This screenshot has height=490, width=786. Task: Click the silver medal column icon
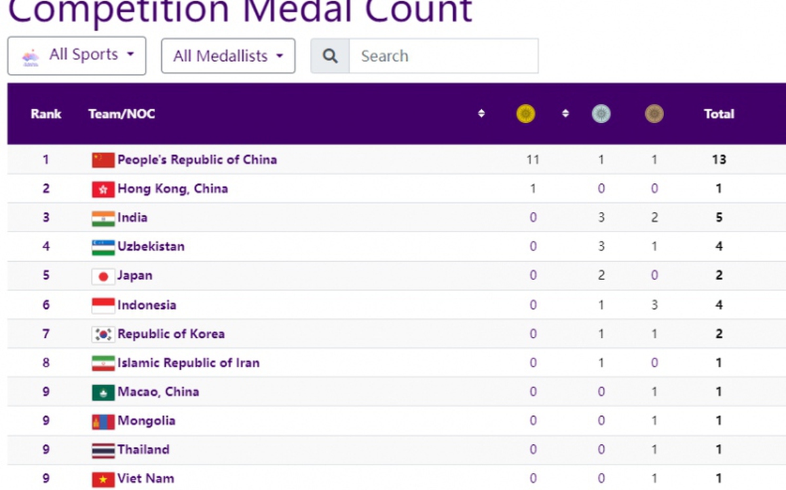[601, 114]
